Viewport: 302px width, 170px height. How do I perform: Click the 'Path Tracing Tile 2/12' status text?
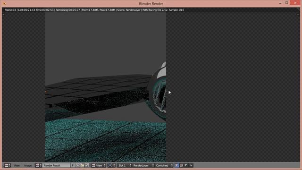[155, 10]
